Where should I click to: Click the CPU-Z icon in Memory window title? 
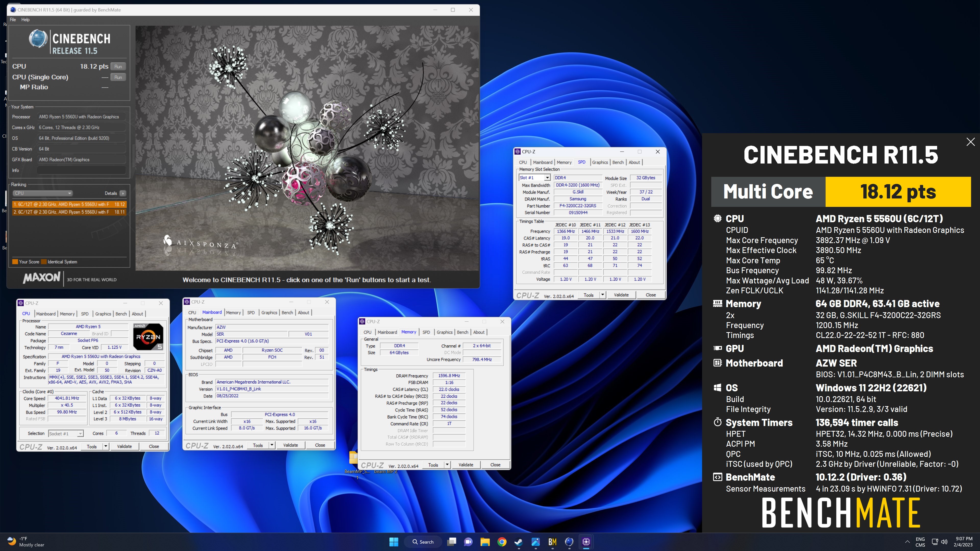(x=362, y=322)
